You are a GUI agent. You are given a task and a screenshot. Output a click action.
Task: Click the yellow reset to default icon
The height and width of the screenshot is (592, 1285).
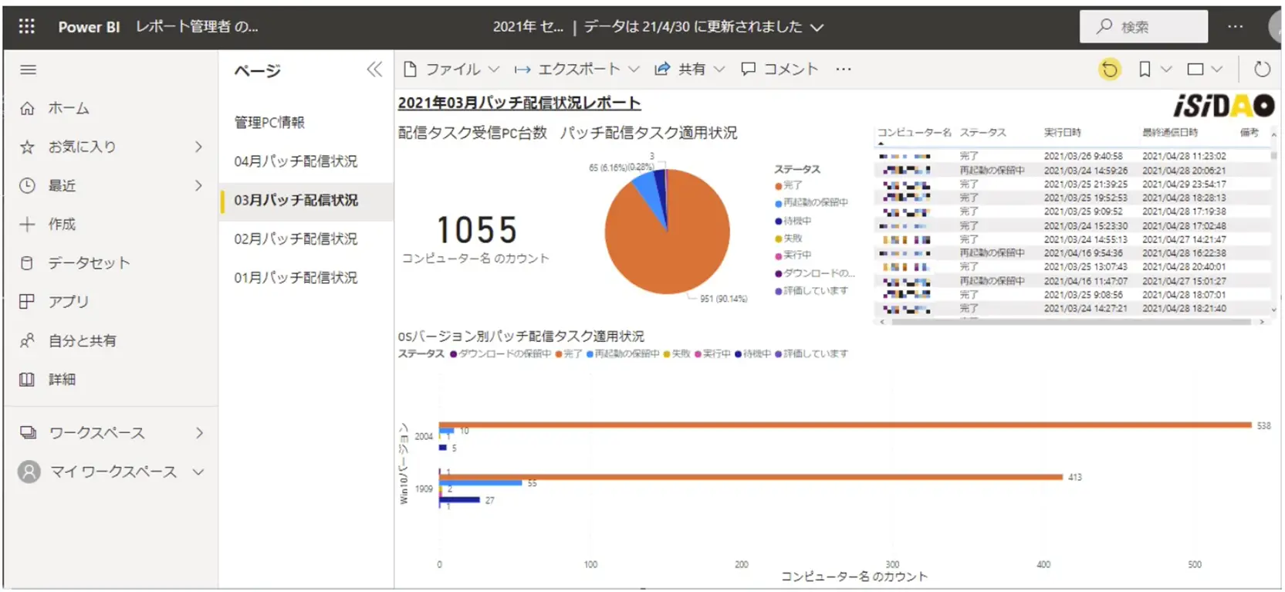pos(1110,69)
